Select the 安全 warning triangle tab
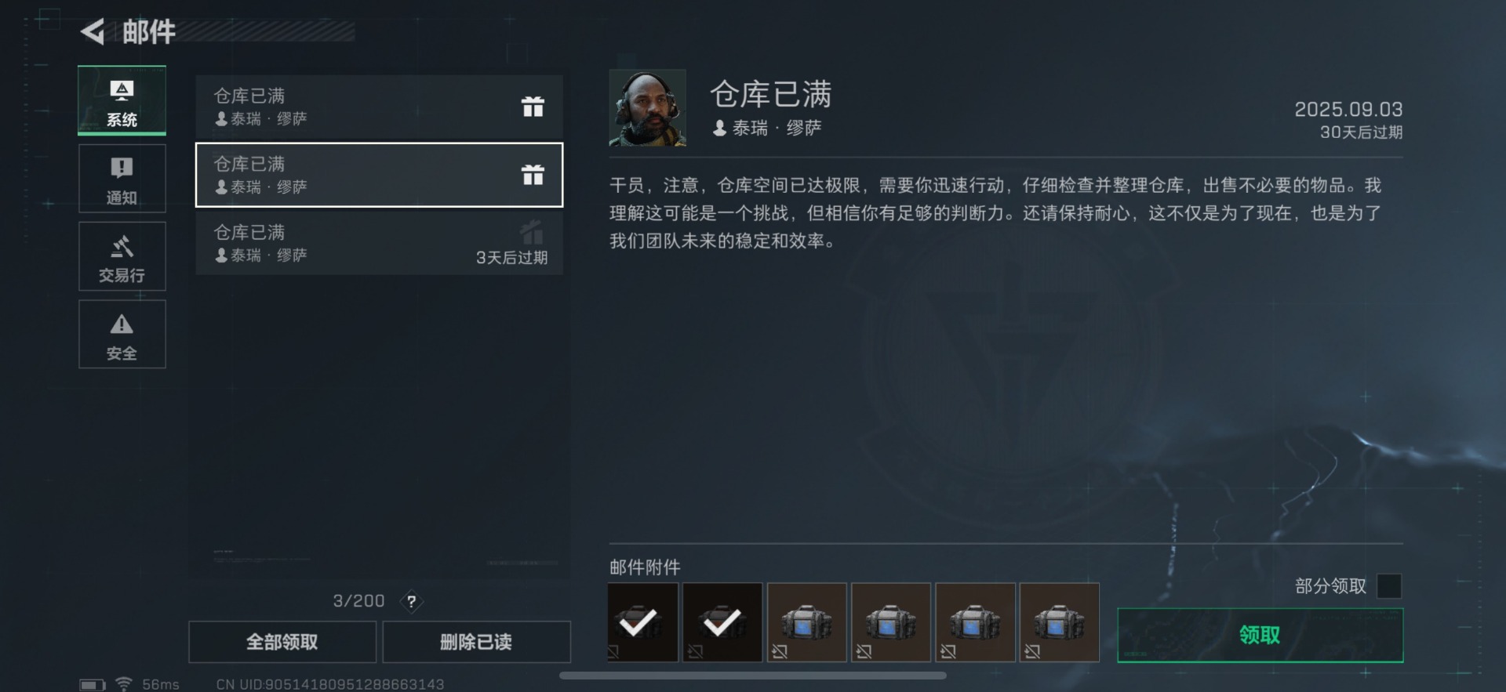The image size is (1506, 692). click(122, 335)
